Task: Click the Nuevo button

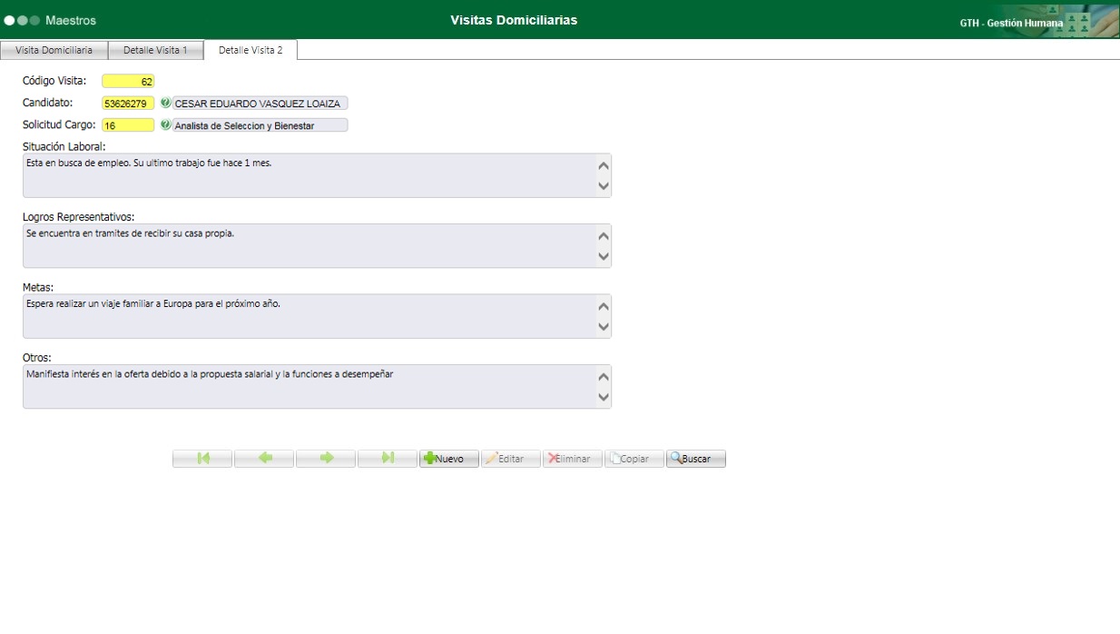Action: 449,459
